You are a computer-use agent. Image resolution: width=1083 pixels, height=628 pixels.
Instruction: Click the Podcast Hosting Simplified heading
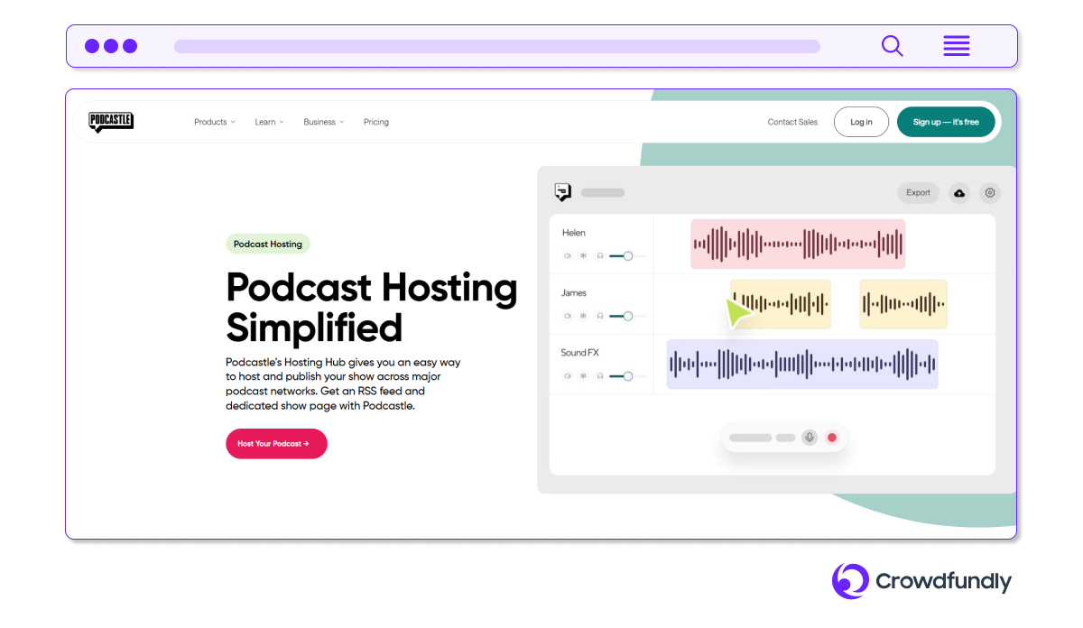[372, 308]
